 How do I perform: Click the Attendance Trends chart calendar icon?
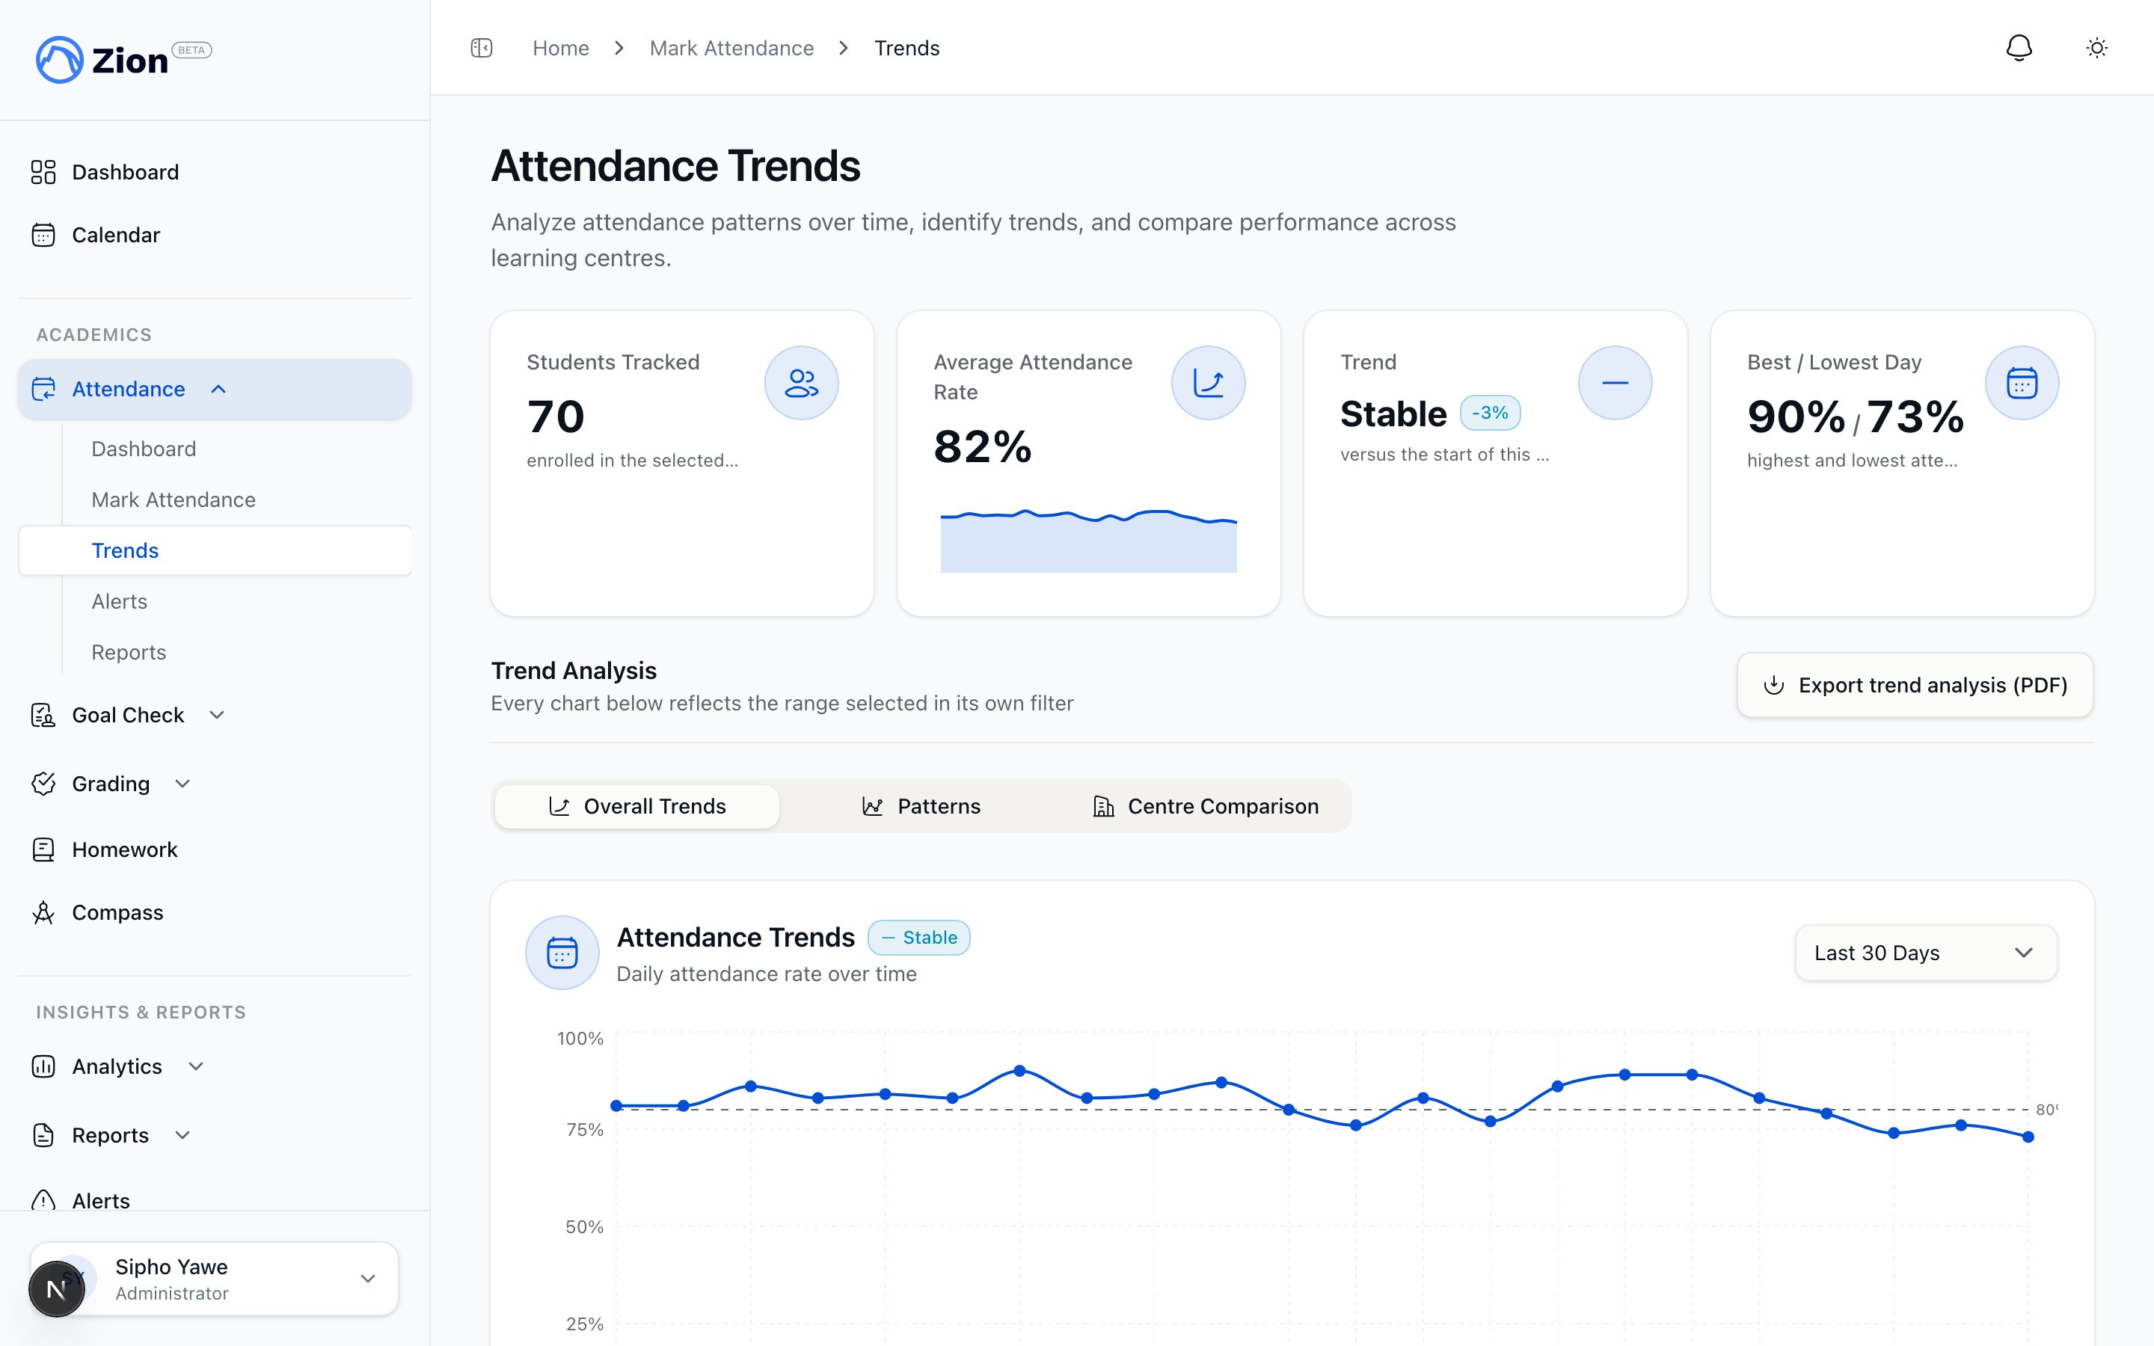562,953
